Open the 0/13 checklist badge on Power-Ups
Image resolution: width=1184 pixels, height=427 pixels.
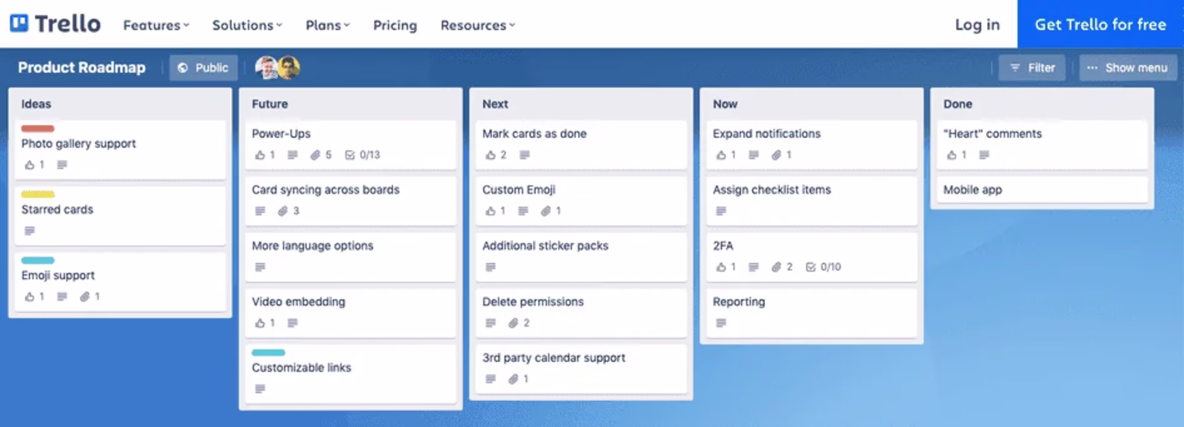point(363,155)
